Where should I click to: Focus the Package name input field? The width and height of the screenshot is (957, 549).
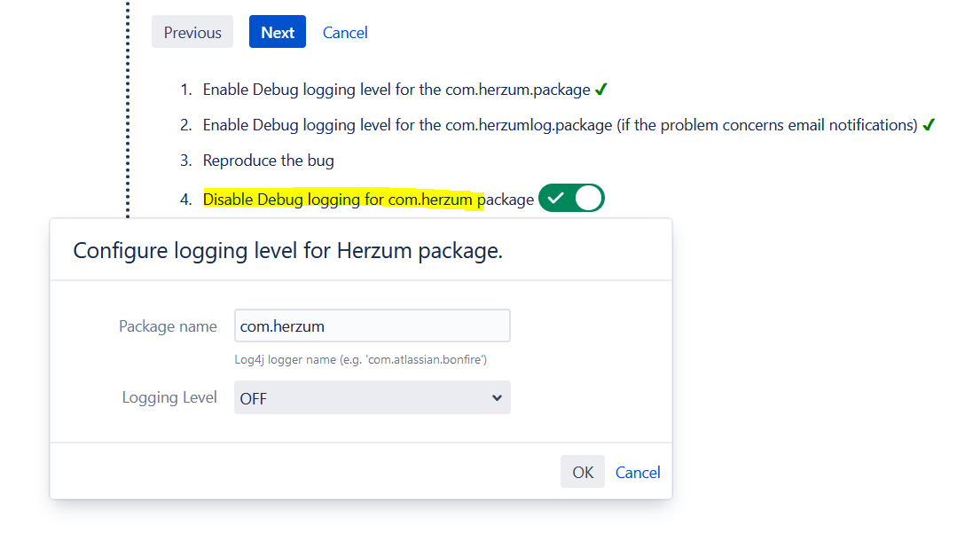[372, 325]
